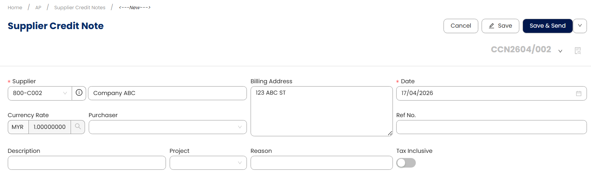
Task: Select the Reason text field
Action: (322, 163)
